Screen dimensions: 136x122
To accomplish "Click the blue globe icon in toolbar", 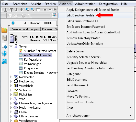I will tap(54, 15).
